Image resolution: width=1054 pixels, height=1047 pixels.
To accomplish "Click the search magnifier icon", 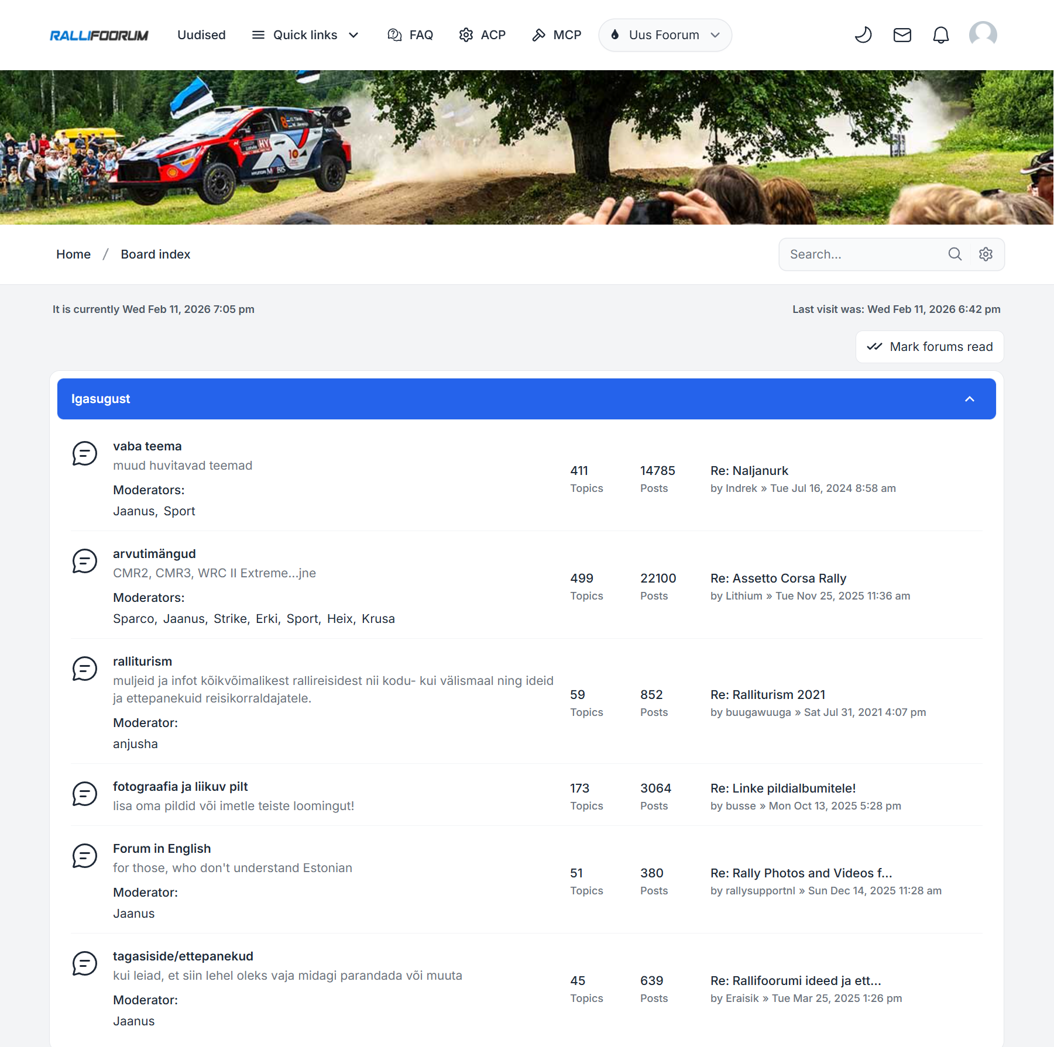I will pos(955,254).
